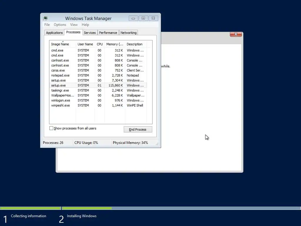Click the Installing Windows step label

82,216
